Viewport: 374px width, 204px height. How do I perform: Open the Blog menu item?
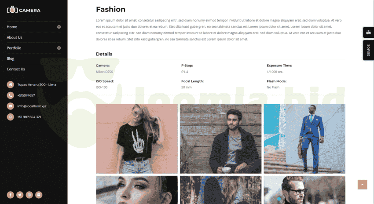pyautogui.click(x=11, y=58)
